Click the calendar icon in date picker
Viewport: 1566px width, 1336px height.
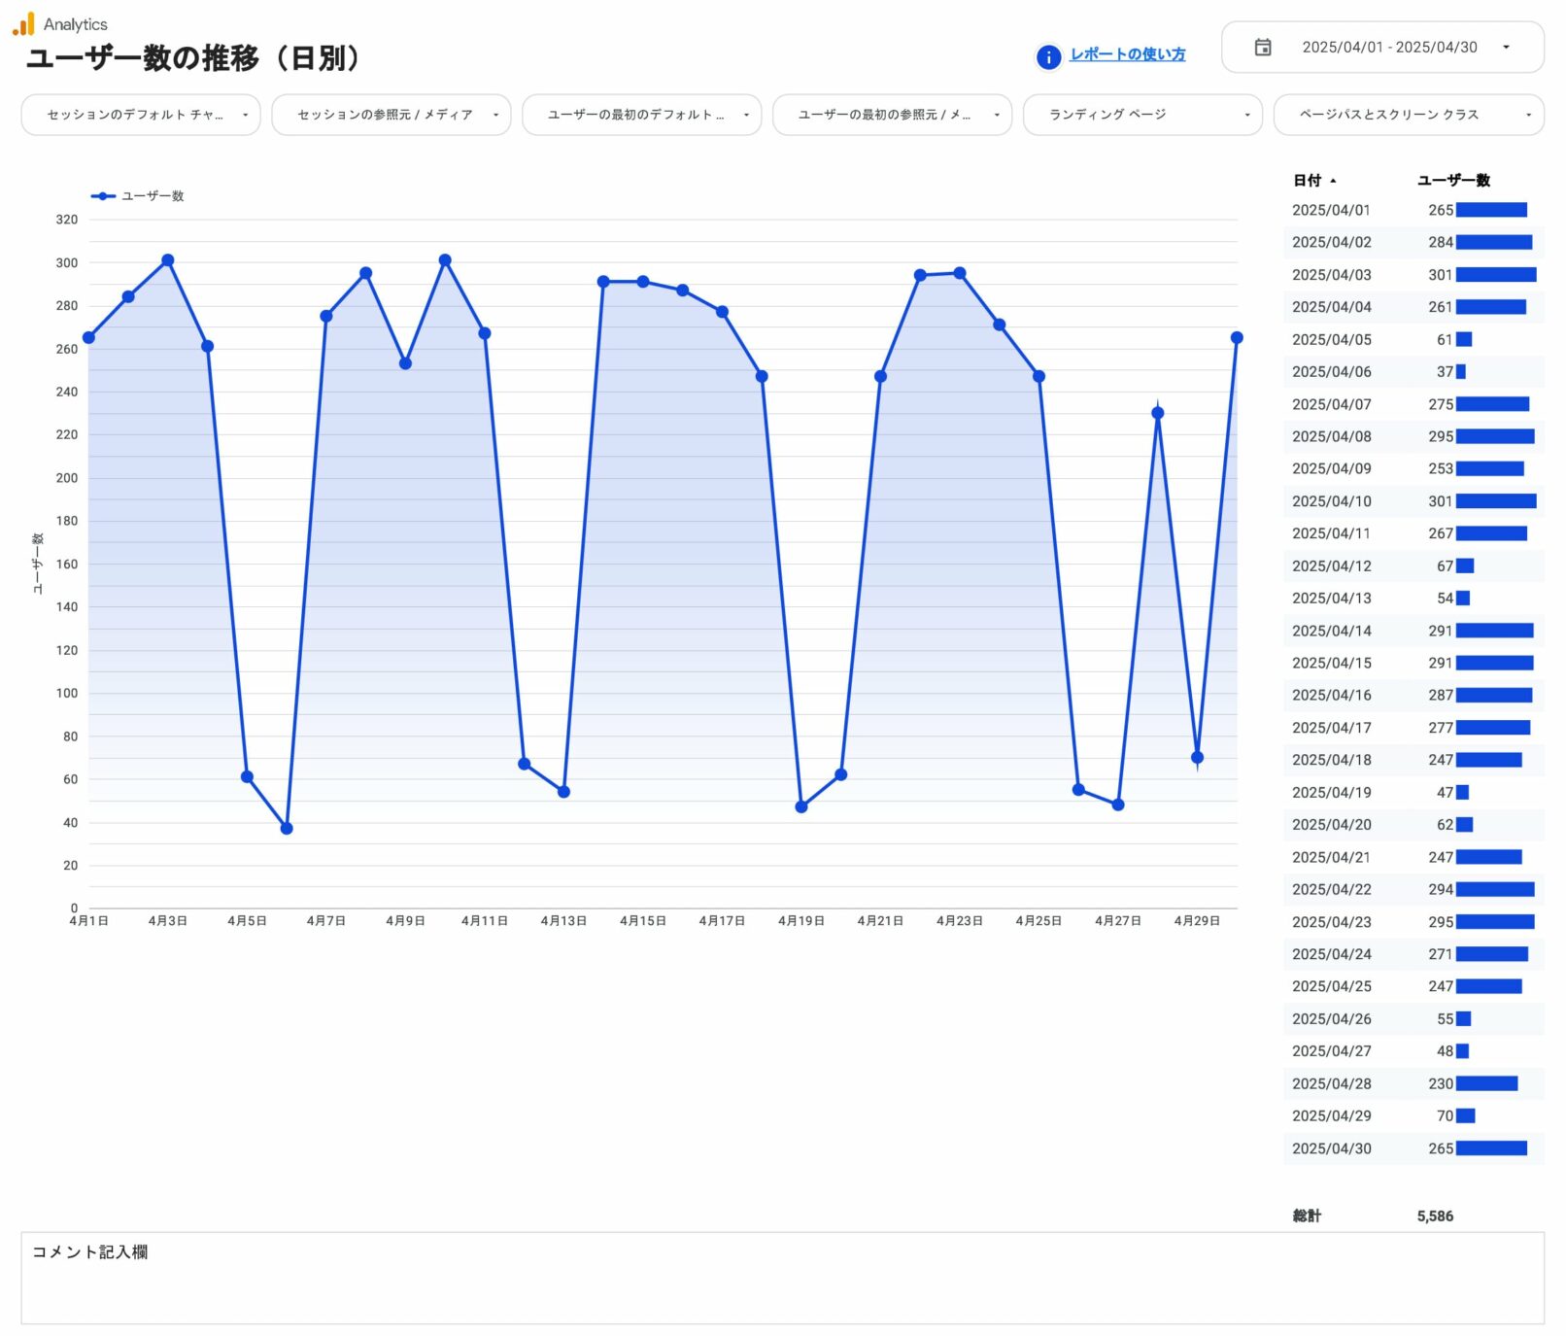(1262, 47)
